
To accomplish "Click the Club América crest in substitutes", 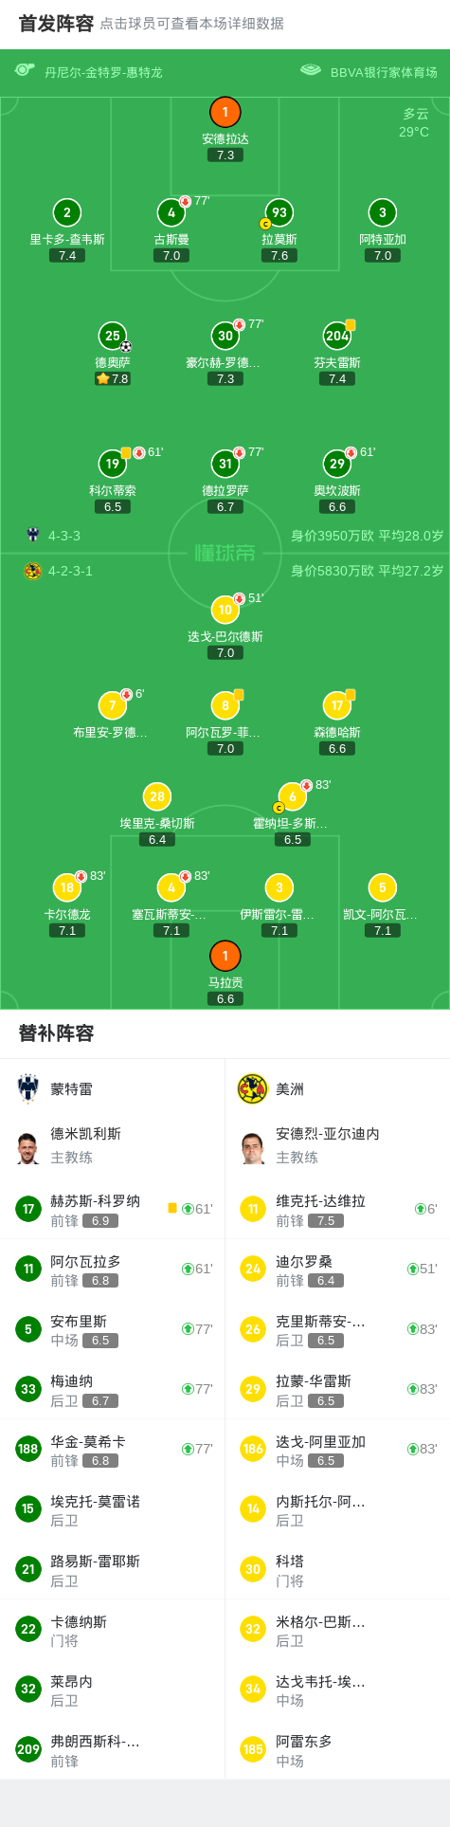I will [x=253, y=1088].
